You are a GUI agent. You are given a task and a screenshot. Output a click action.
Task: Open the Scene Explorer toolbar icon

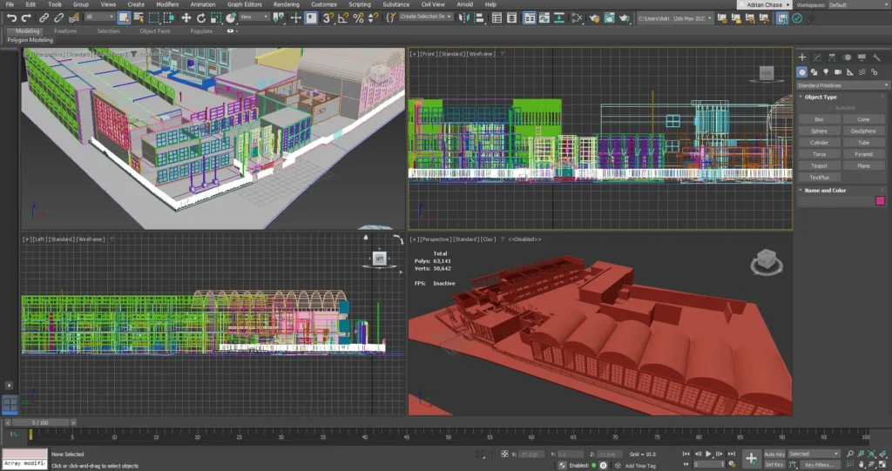[497, 18]
